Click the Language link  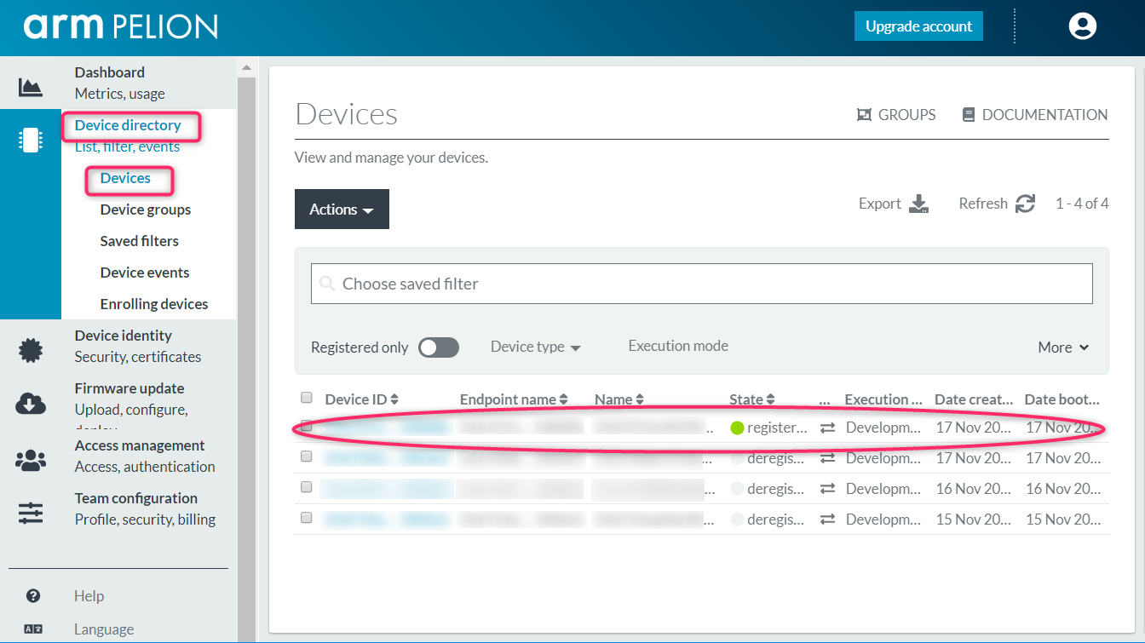[104, 629]
